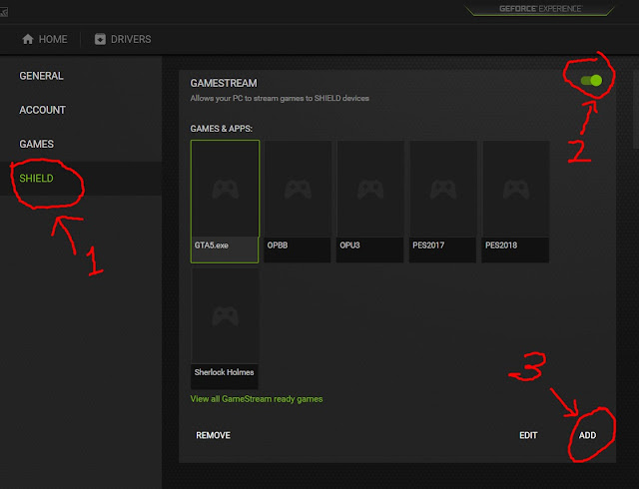
Task: Select the OPU3 game tile
Action: [370, 202]
